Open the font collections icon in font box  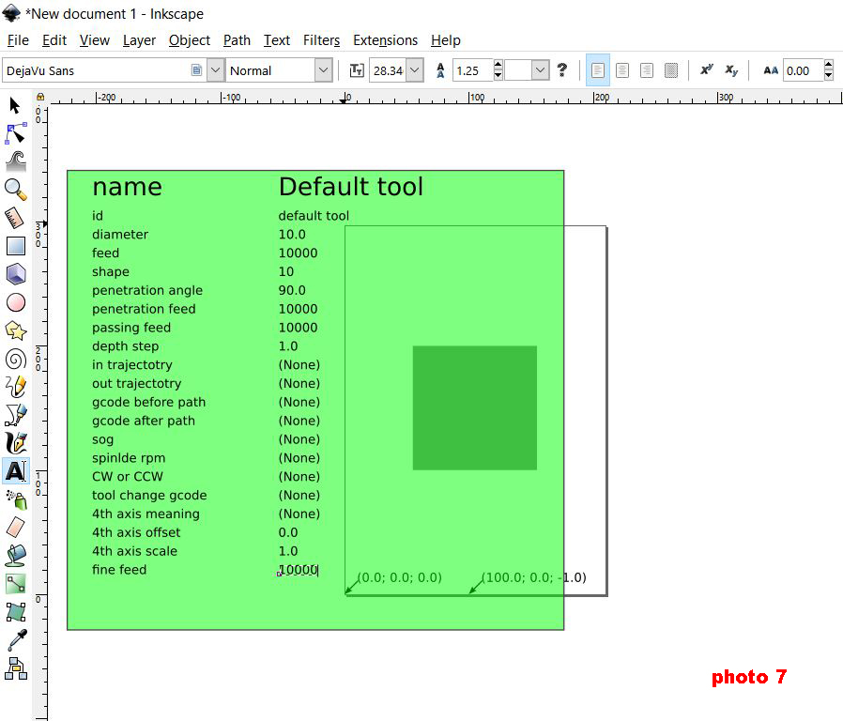pos(197,70)
